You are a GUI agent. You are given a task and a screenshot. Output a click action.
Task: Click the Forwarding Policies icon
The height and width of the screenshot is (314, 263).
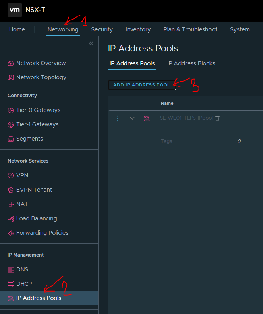pos(11,233)
